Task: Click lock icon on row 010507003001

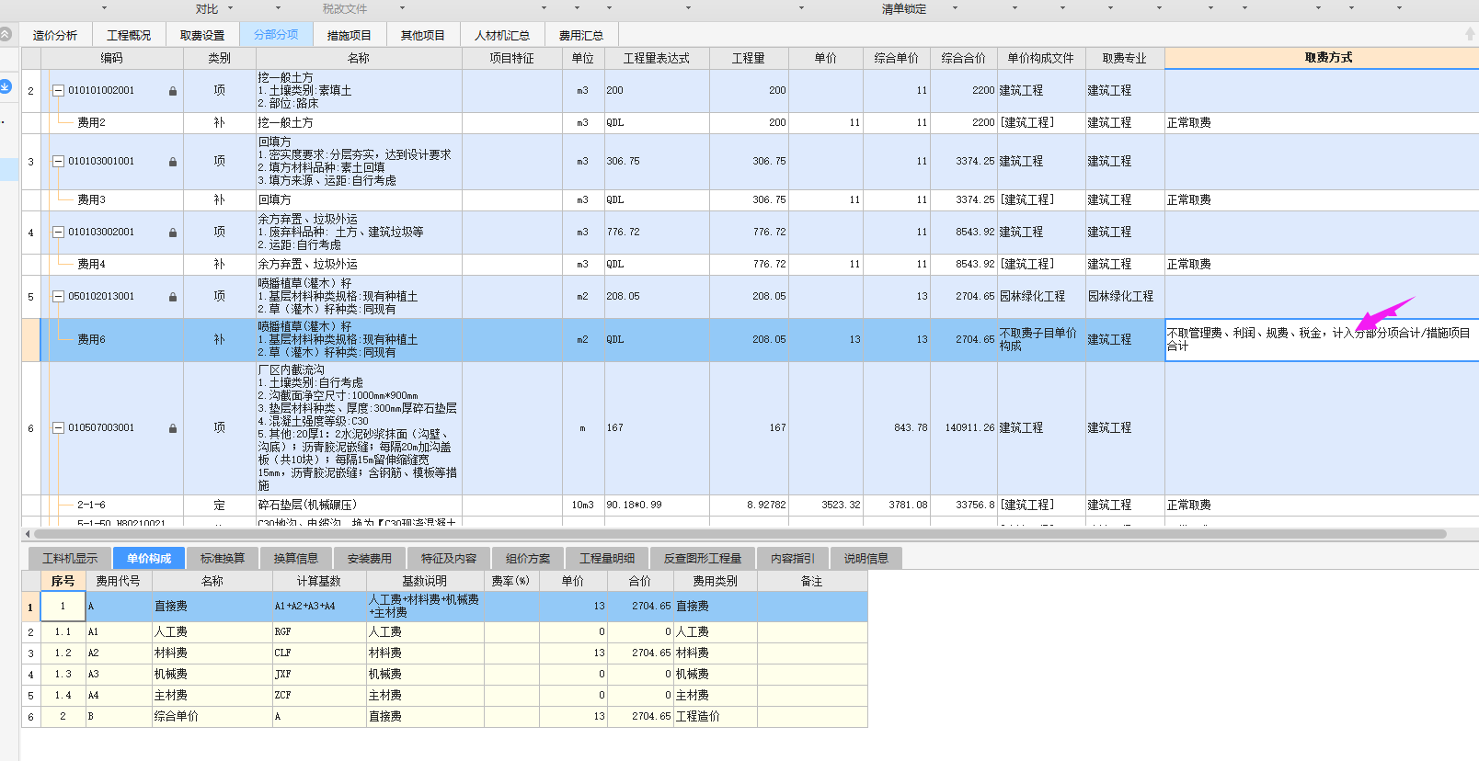Action: [173, 428]
